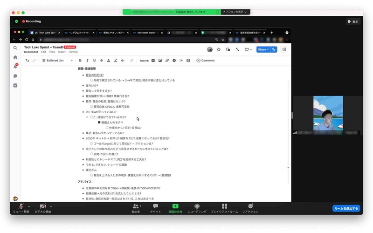Open a new browser tab
The width and height of the screenshot is (373, 233).
pos(272,33)
